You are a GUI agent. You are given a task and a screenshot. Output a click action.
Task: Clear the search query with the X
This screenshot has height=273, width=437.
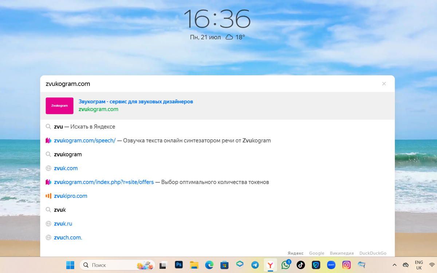[384, 84]
